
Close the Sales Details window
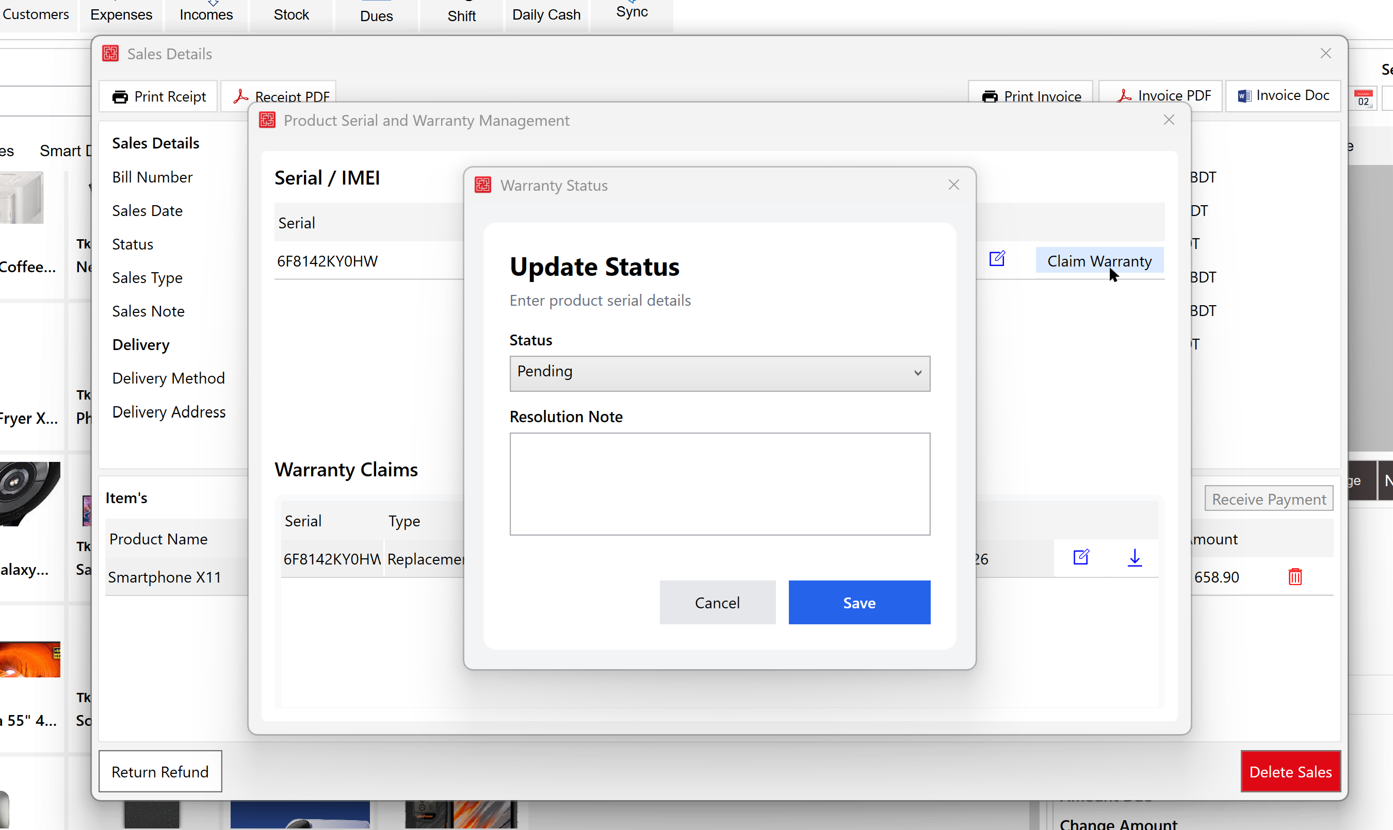pos(1325,53)
